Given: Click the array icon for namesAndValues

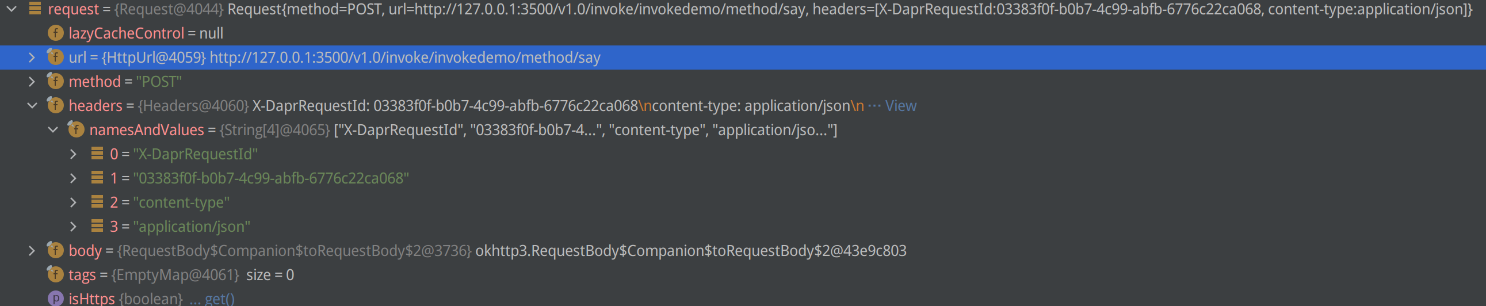Looking at the screenshot, I should coord(76,129).
